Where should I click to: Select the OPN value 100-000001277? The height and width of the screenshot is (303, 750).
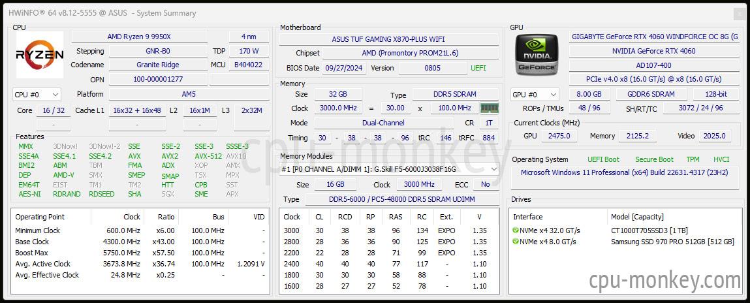pyautogui.click(x=158, y=79)
